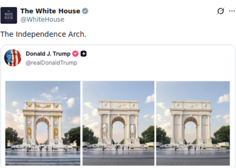
Task: Open The White House display name link
Action: pyautogui.click(x=50, y=11)
